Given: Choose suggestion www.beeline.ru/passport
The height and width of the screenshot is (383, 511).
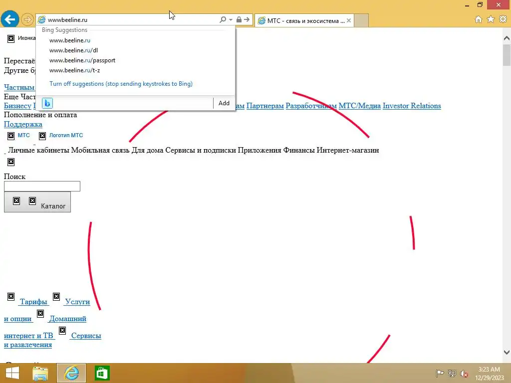Looking at the screenshot, I should (82, 60).
